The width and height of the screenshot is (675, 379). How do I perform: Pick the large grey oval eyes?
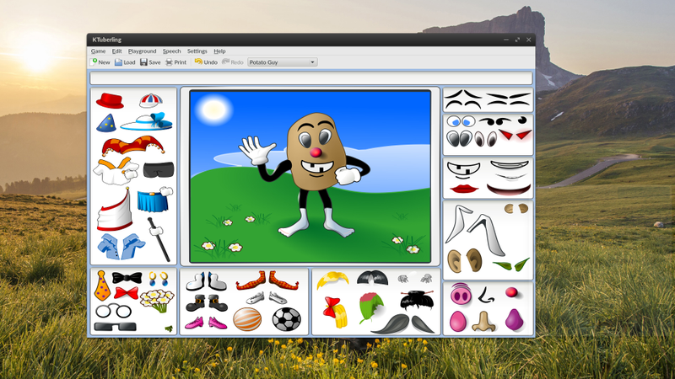pyautogui.click(x=459, y=138)
